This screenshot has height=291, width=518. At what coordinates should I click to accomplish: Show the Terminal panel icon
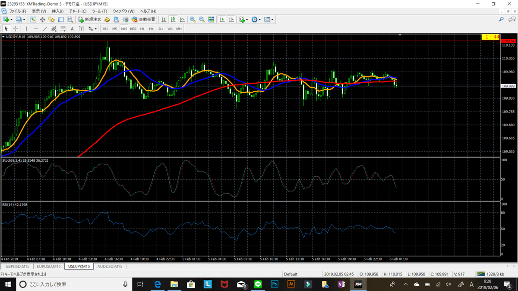(x=60, y=19)
